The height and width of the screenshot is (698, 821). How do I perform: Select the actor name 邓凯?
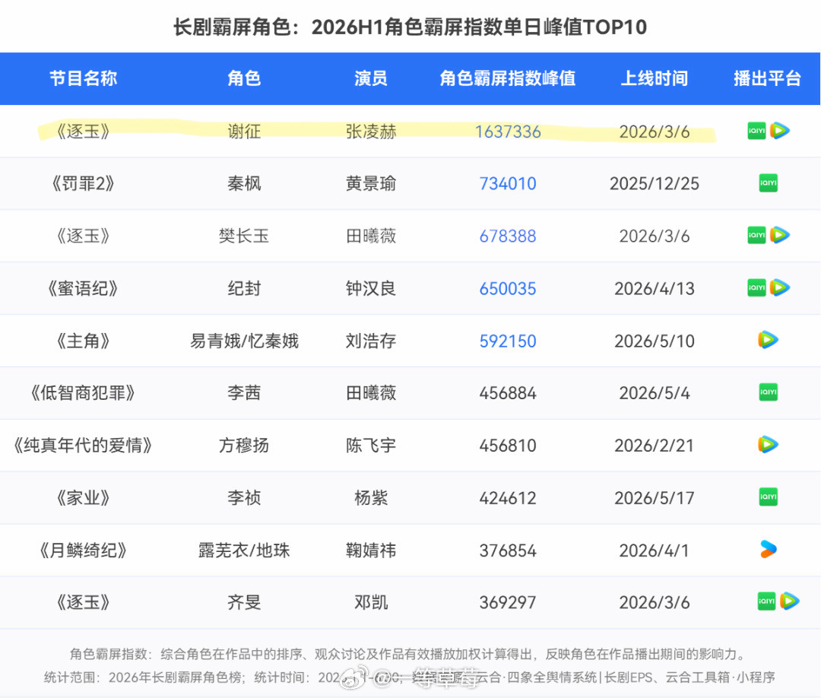371,602
